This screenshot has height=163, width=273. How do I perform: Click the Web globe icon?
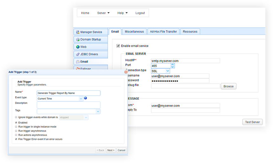(x=77, y=47)
